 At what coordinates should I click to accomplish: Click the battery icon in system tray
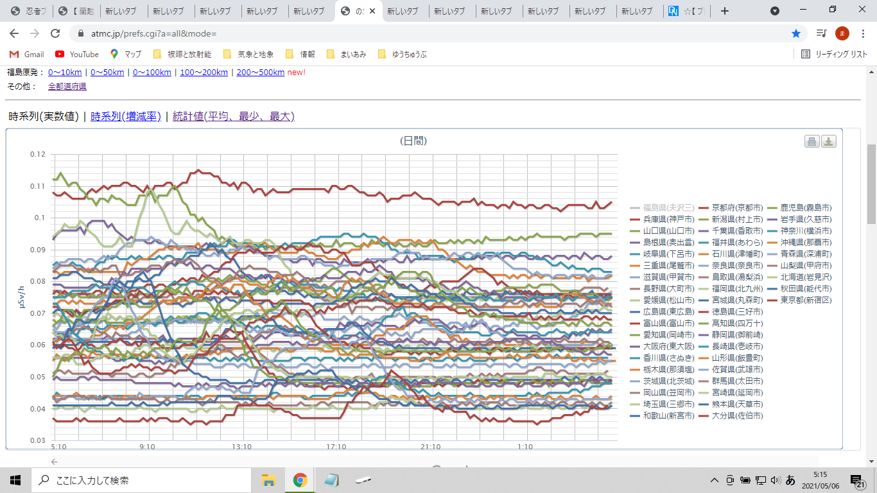click(745, 480)
